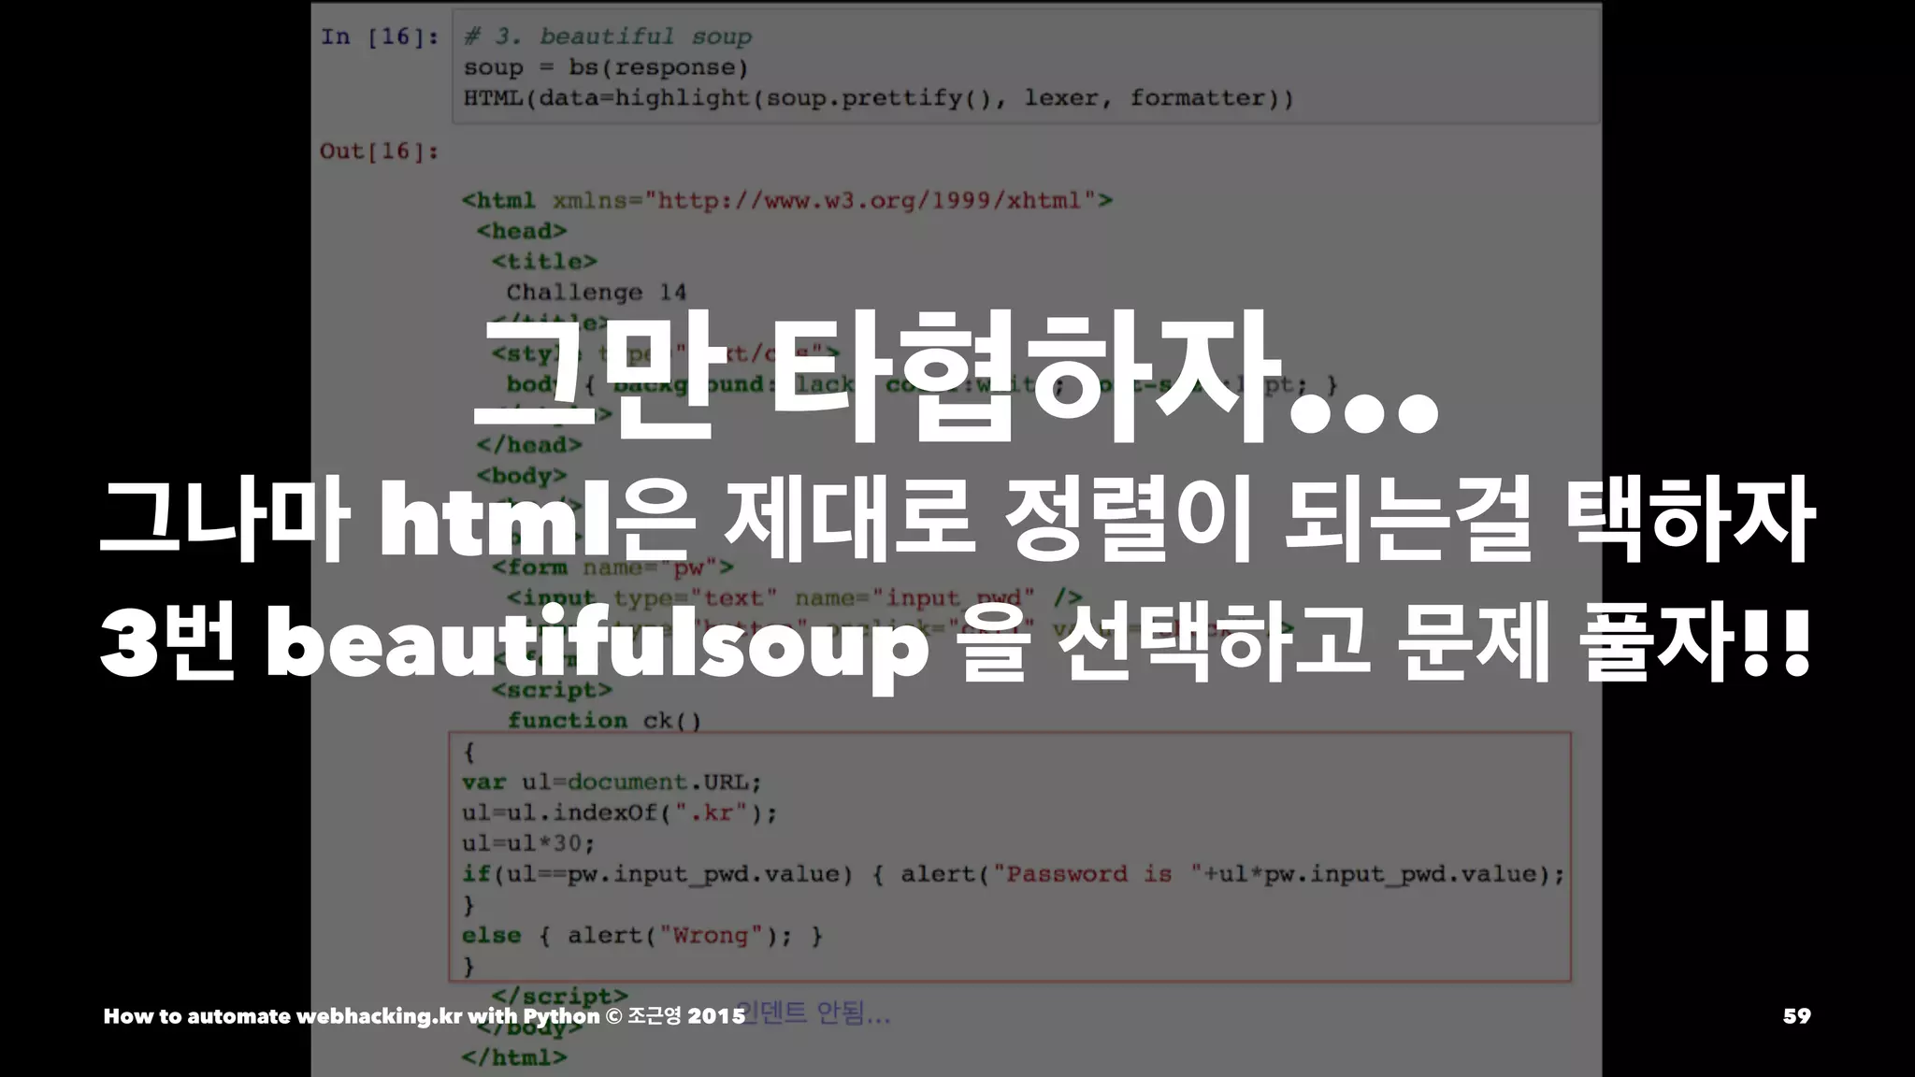Viewport: 1915px width, 1077px height.
Task: Click the '<head>' opening tag line
Action: click(x=522, y=231)
